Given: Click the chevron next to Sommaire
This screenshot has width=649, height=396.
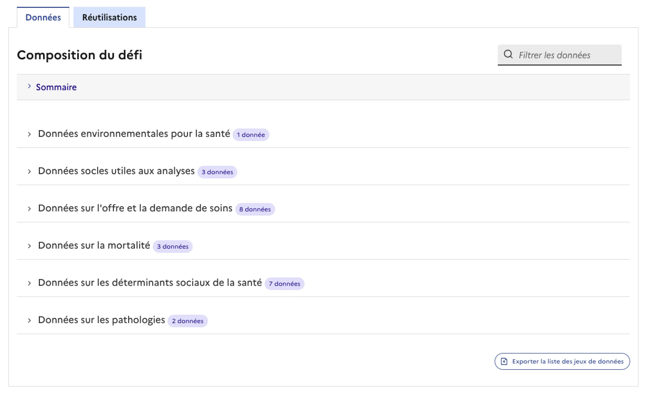Looking at the screenshot, I should pyautogui.click(x=29, y=87).
